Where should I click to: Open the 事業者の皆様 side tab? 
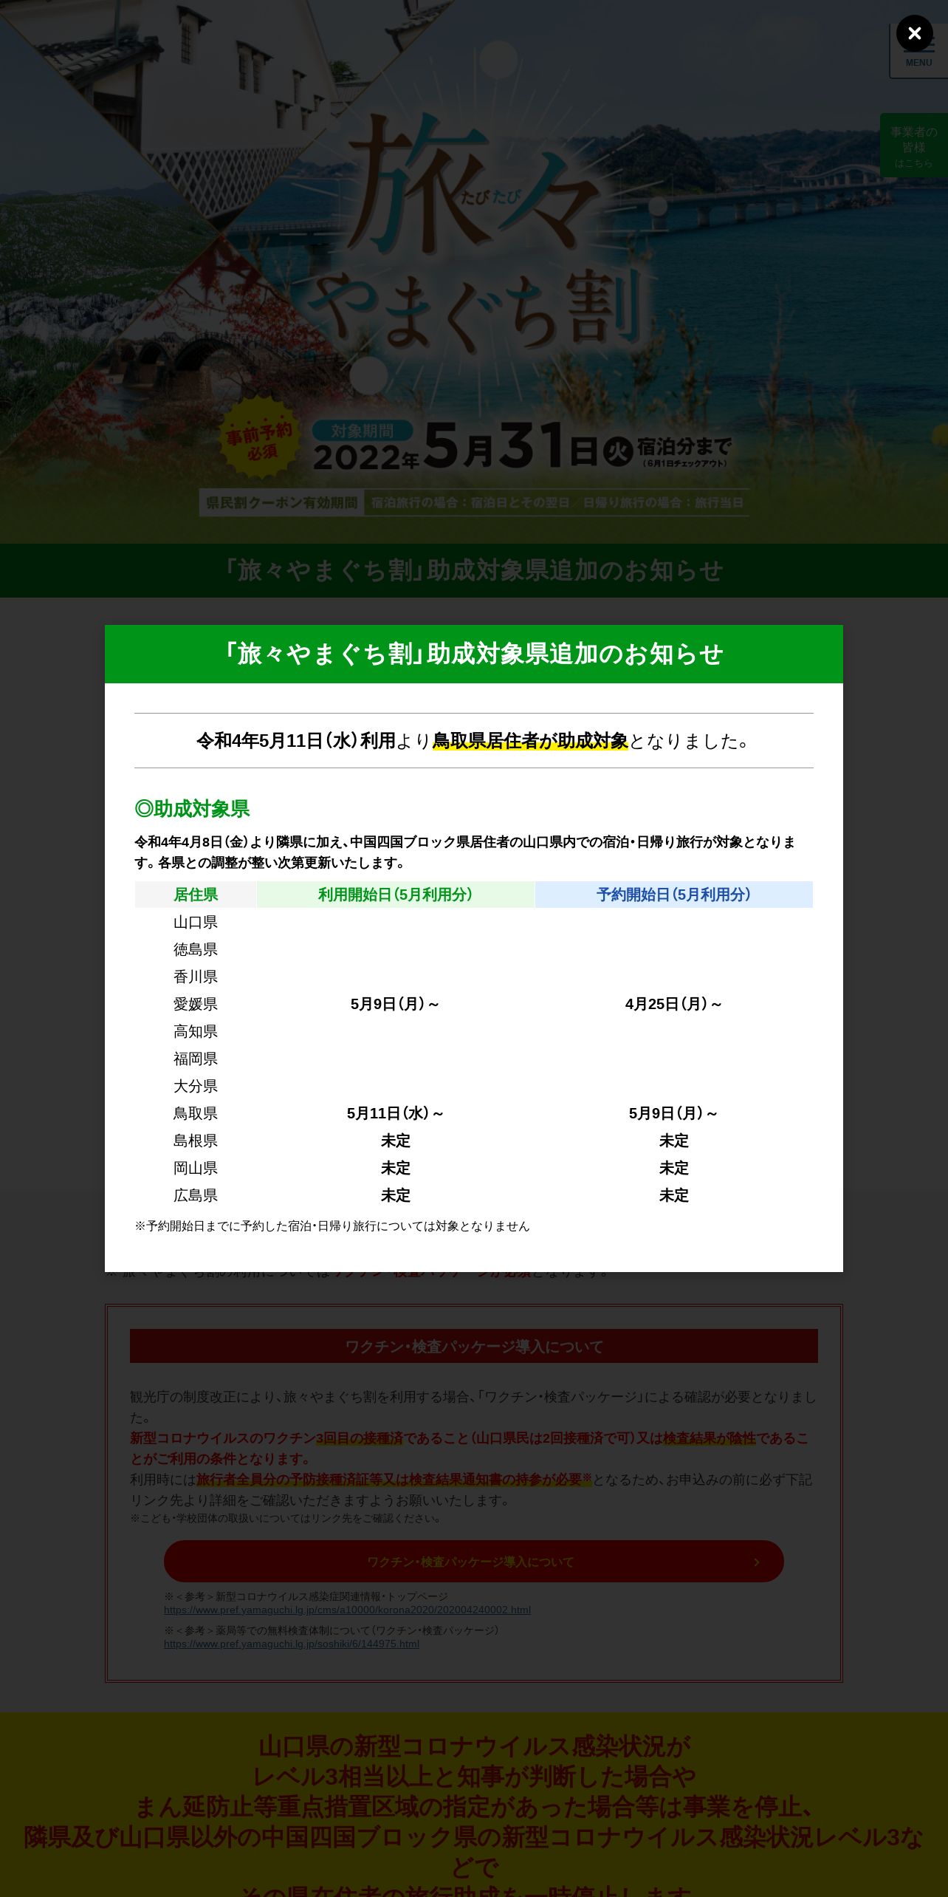913,146
